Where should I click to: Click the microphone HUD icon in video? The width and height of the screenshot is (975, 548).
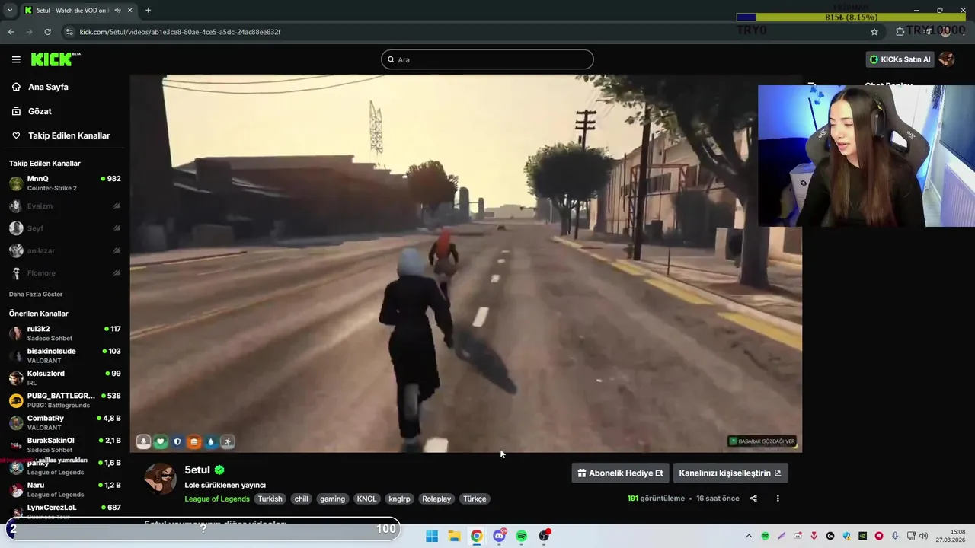coord(143,441)
